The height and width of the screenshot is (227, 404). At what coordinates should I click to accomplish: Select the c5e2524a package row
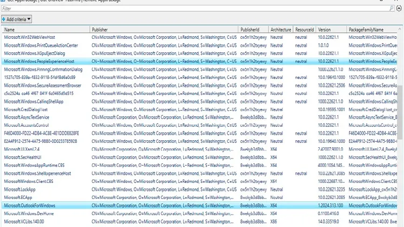(200, 93)
